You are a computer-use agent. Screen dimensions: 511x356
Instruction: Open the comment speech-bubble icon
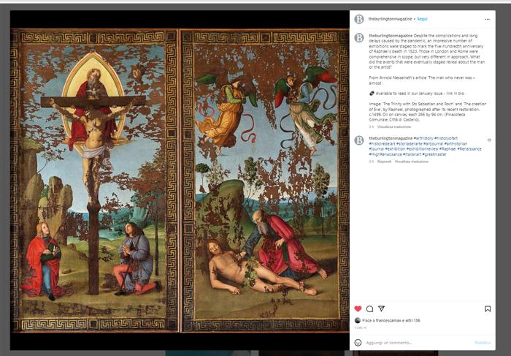pos(369,308)
